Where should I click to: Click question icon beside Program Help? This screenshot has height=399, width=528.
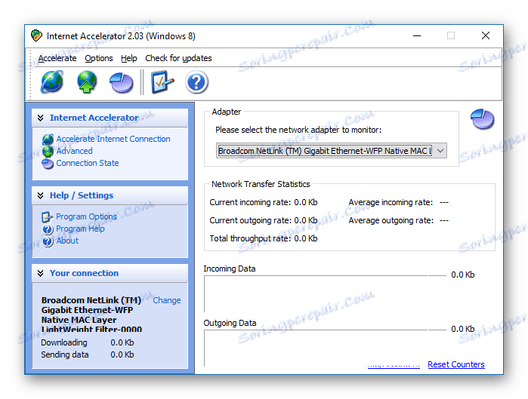pyautogui.click(x=48, y=229)
